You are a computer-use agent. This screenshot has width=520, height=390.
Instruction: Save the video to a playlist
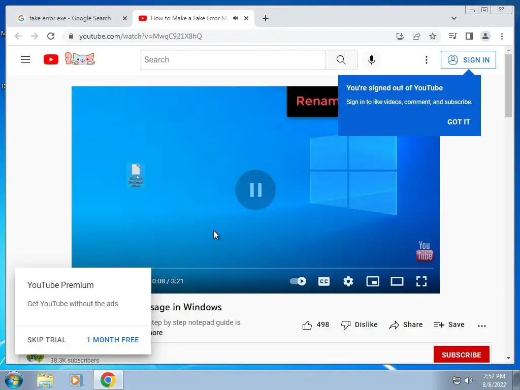tap(449, 324)
